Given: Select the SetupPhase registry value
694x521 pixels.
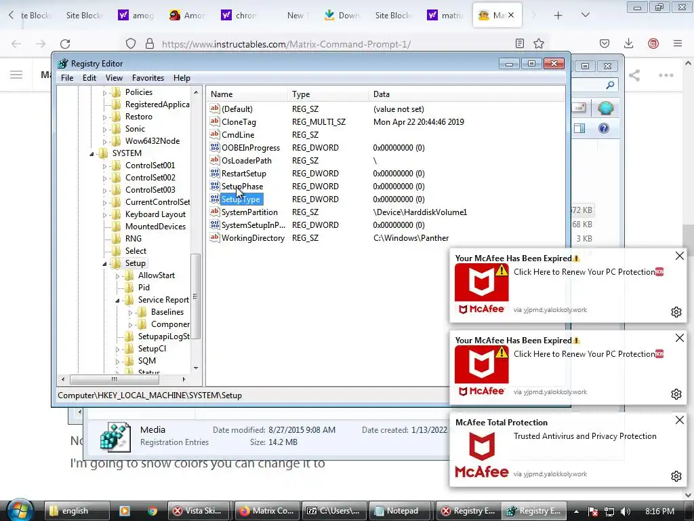Looking at the screenshot, I should click(242, 187).
